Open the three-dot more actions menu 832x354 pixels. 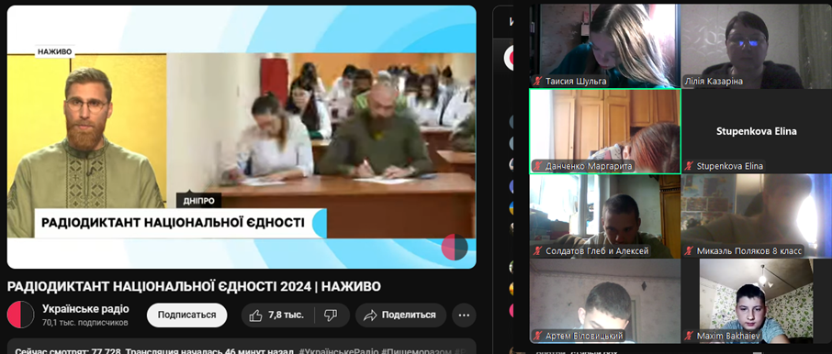pyautogui.click(x=464, y=315)
